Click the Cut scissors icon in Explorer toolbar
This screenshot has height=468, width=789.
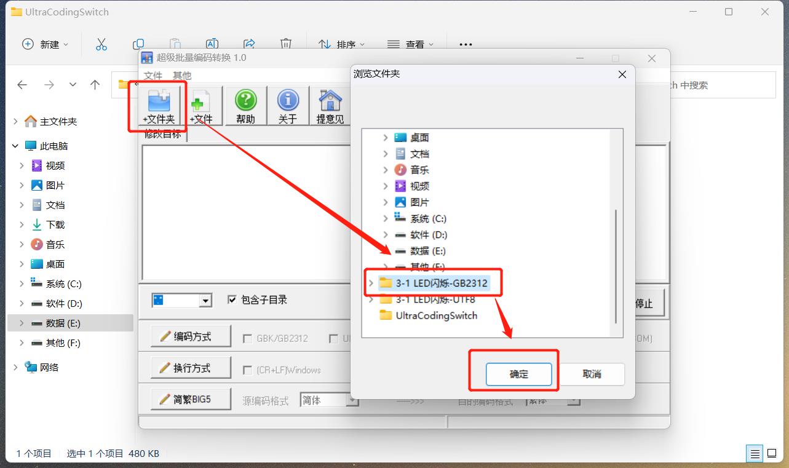pyautogui.click(x=101, y=44)
